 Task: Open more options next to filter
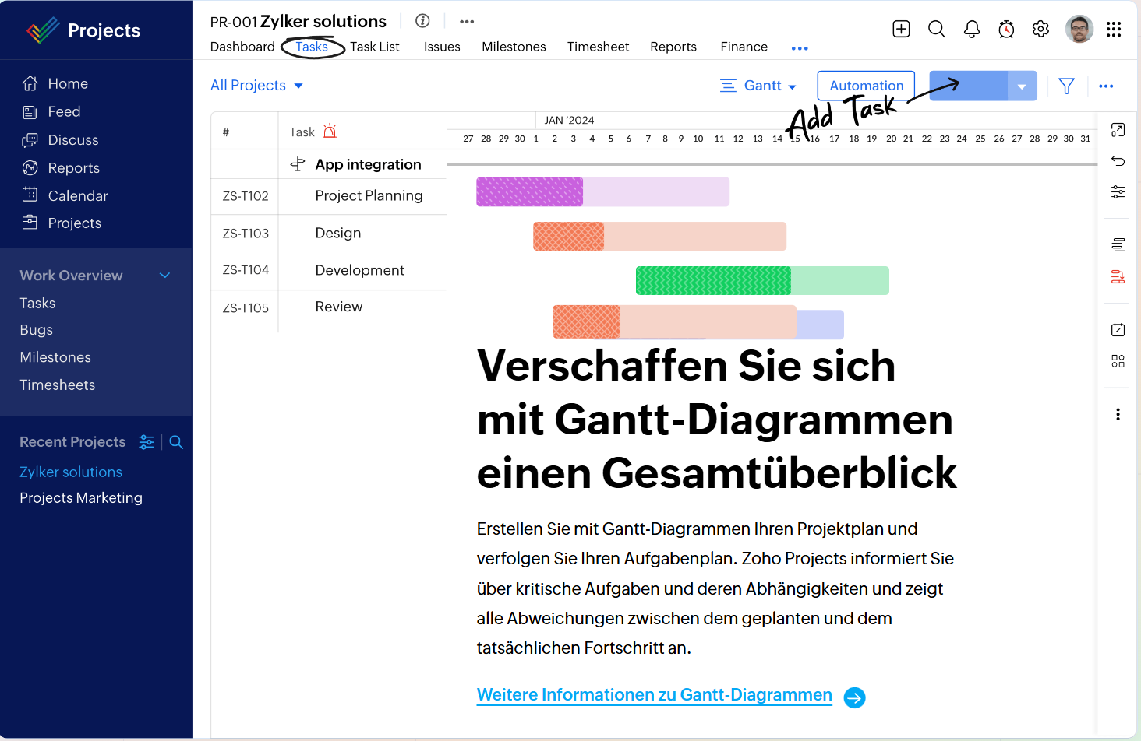point(1106,86)
